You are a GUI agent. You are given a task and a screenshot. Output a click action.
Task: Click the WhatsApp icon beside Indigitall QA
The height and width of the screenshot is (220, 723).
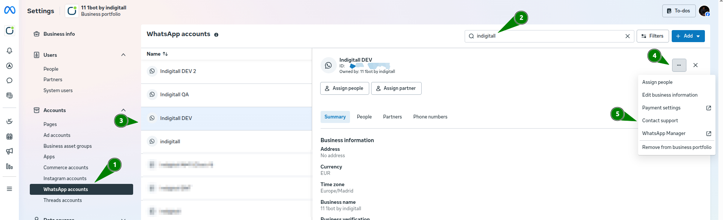coord(152,94)
